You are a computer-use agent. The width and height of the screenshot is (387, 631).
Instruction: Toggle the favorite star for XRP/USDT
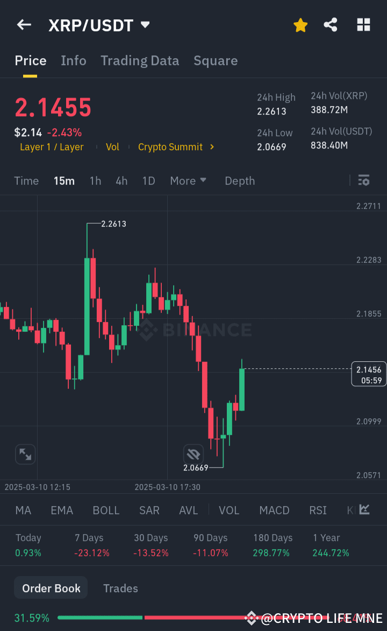(300, 24)
